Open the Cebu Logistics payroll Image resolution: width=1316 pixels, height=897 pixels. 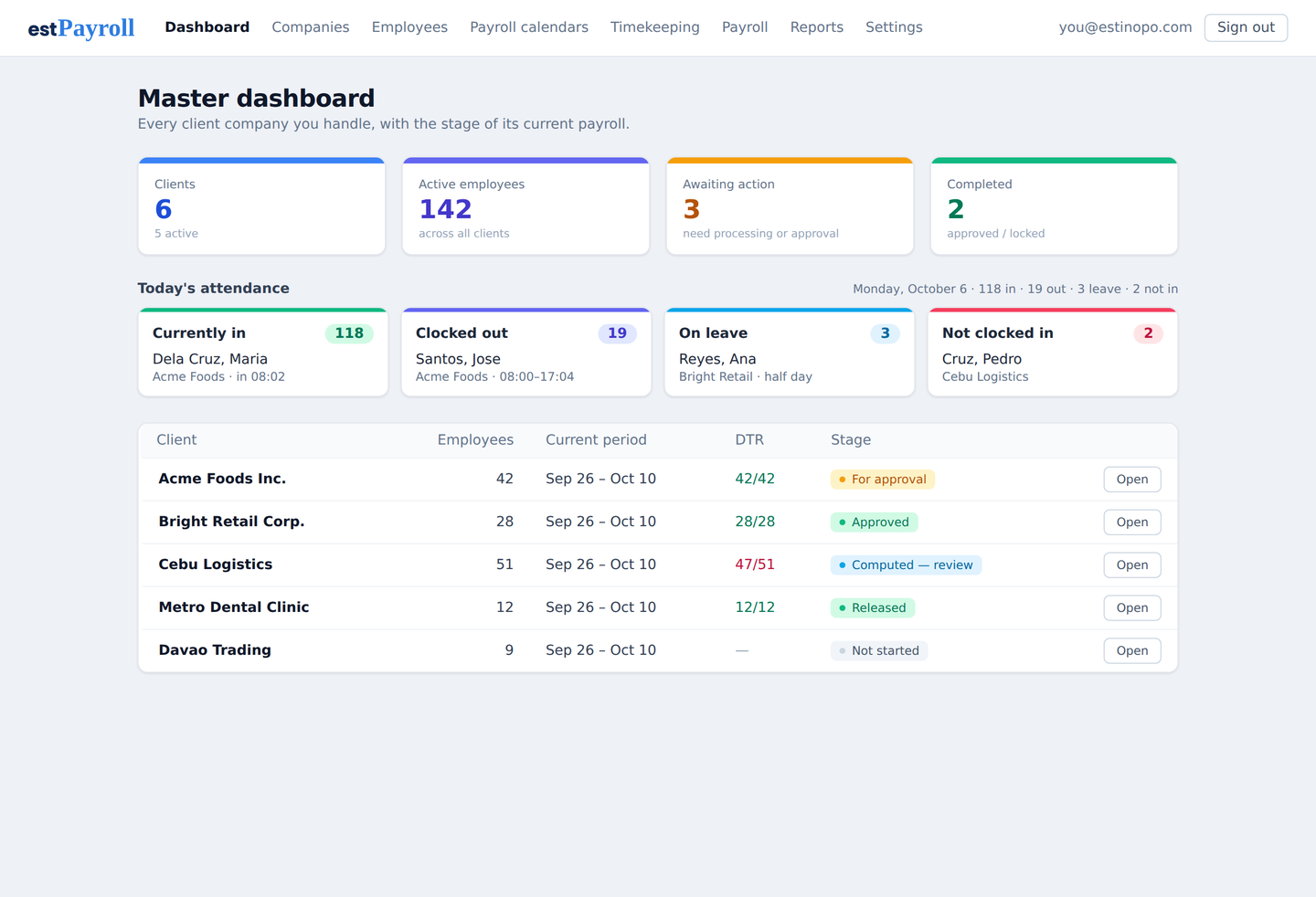(x=1132, y=565)
